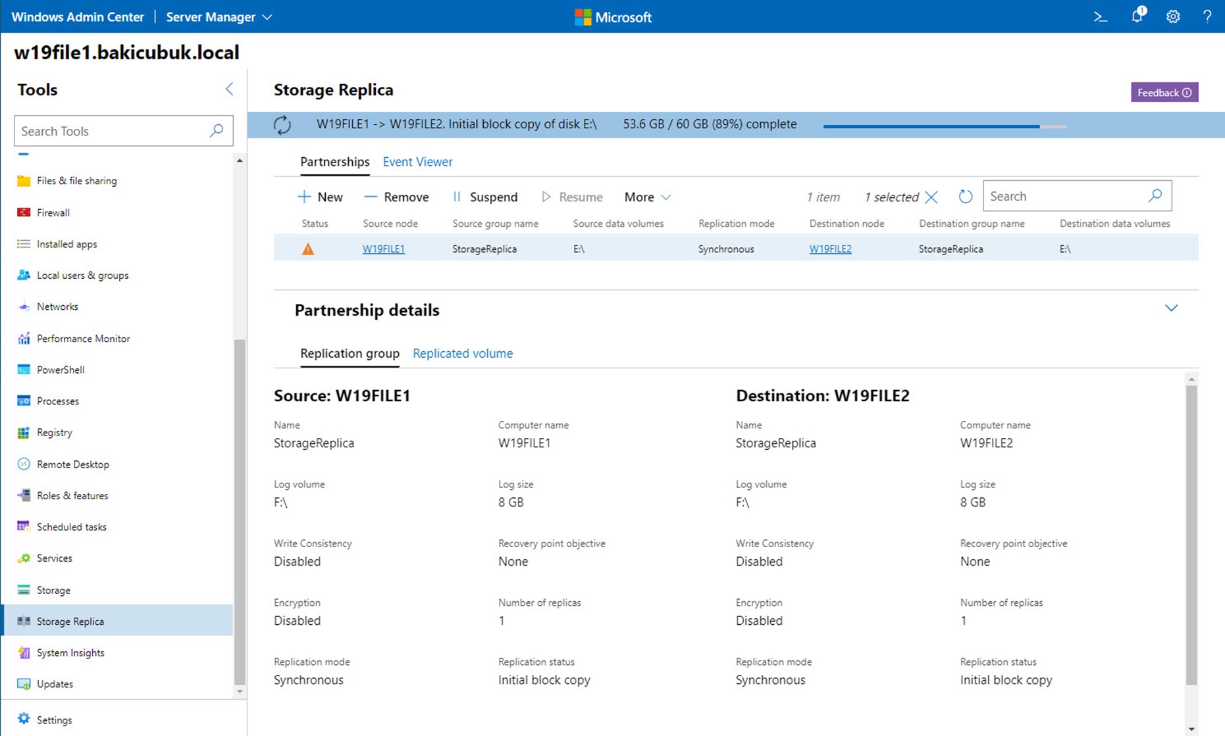Expand the More actions dropdown

coord(648,197)
